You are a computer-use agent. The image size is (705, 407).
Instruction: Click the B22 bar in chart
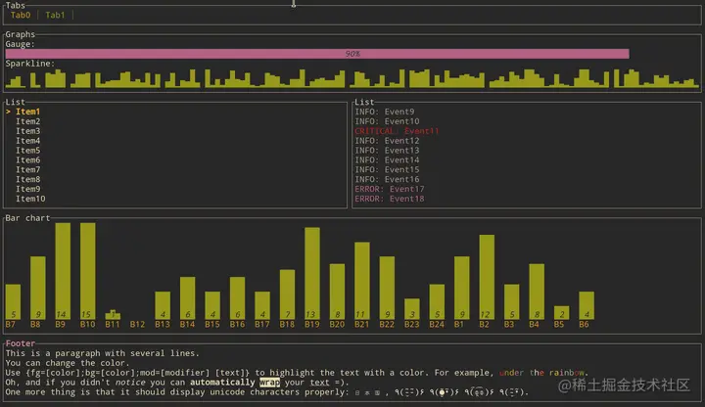pos(387,288)
